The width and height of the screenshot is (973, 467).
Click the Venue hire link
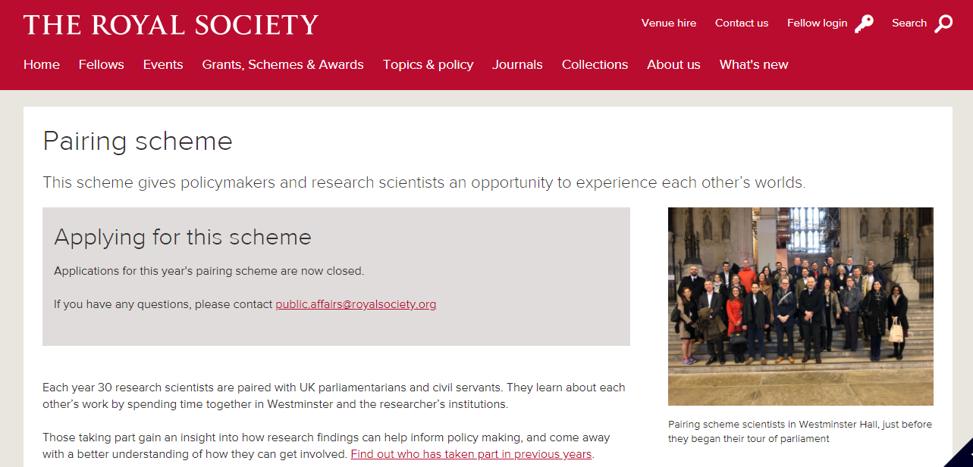668,23
